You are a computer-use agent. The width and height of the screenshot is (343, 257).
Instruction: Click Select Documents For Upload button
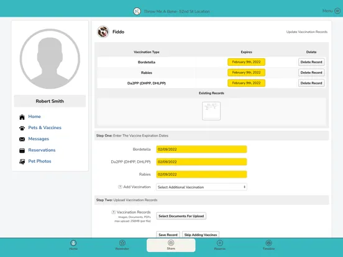pyautogui.click(x=181, y=216)
